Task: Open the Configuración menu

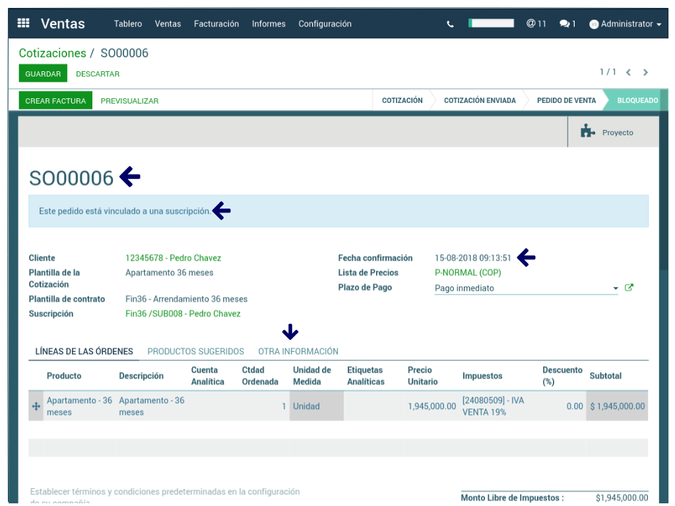Action: point(325,24)
